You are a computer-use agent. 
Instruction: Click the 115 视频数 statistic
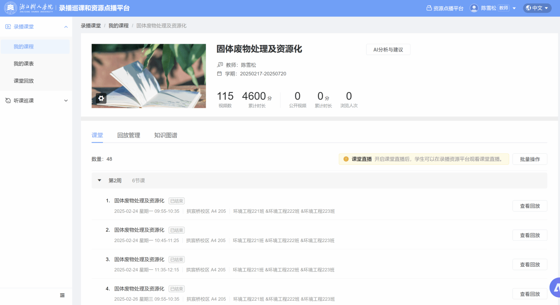click(225, 99)
